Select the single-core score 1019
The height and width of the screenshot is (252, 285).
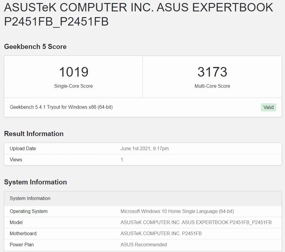point(74,72)
